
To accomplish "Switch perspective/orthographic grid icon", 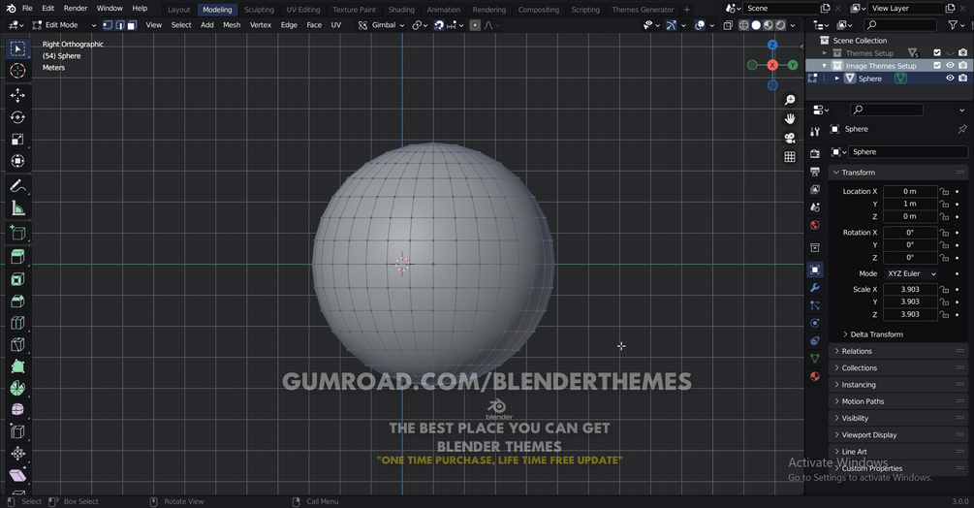I will pyautogui.click(x=790, y=156).
